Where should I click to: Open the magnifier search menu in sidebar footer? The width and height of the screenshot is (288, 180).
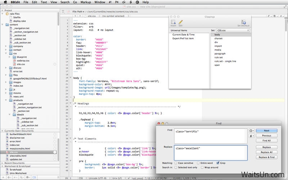pyautogui.click(x=22, y=177)
